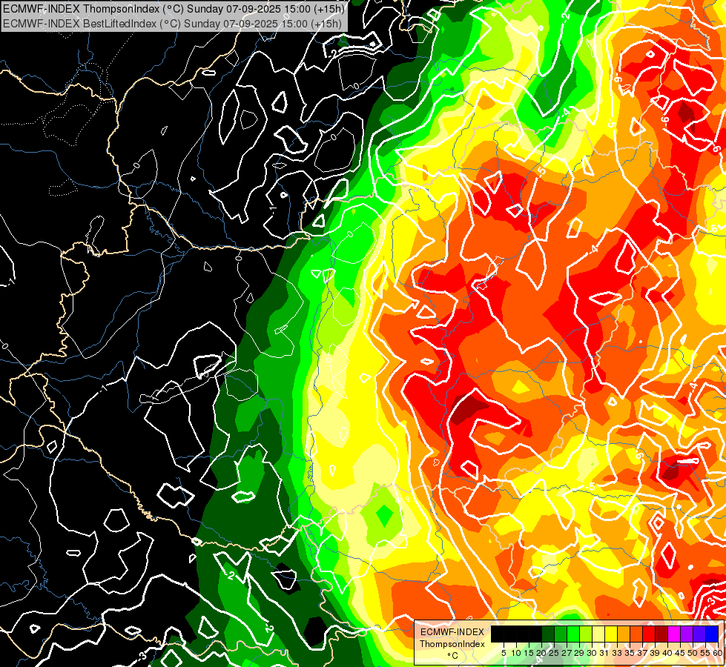Click the legend tick value 27

[567, 653]
